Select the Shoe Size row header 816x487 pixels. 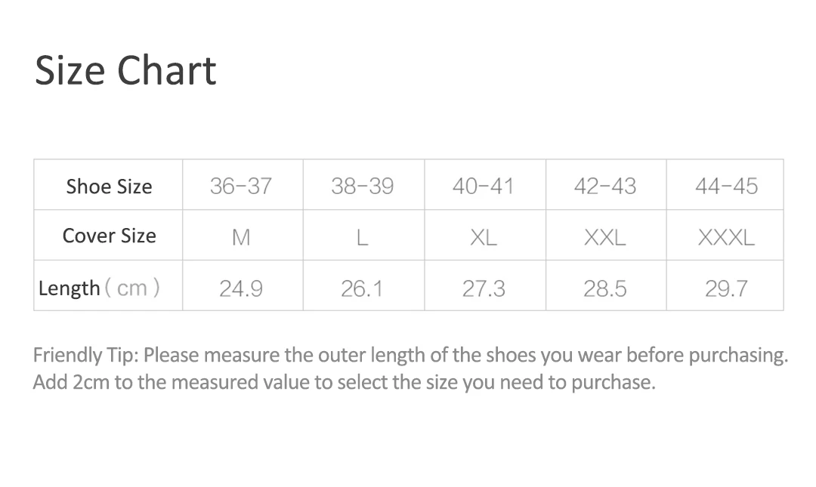109,186
